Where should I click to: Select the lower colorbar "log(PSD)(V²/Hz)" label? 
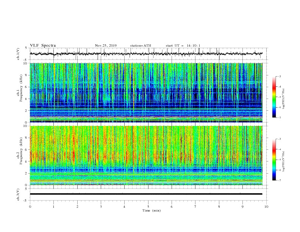click(284, 161)
